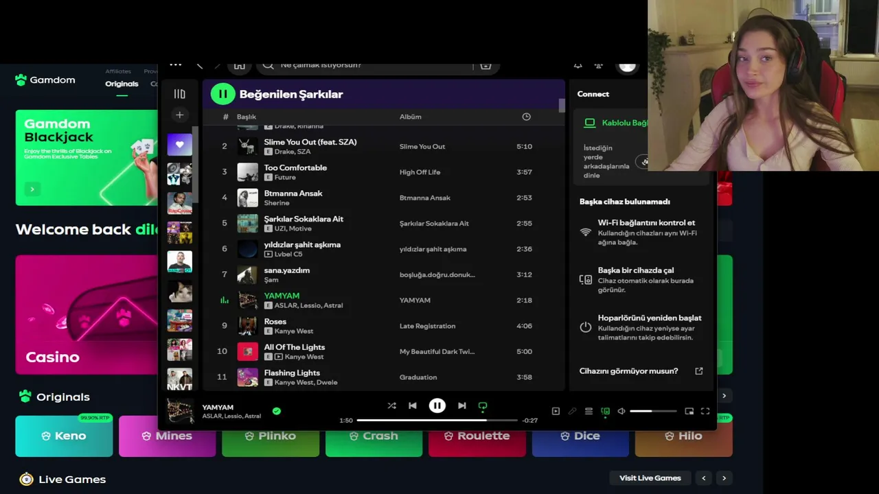Click the Gamdom logo

(45, 80)
